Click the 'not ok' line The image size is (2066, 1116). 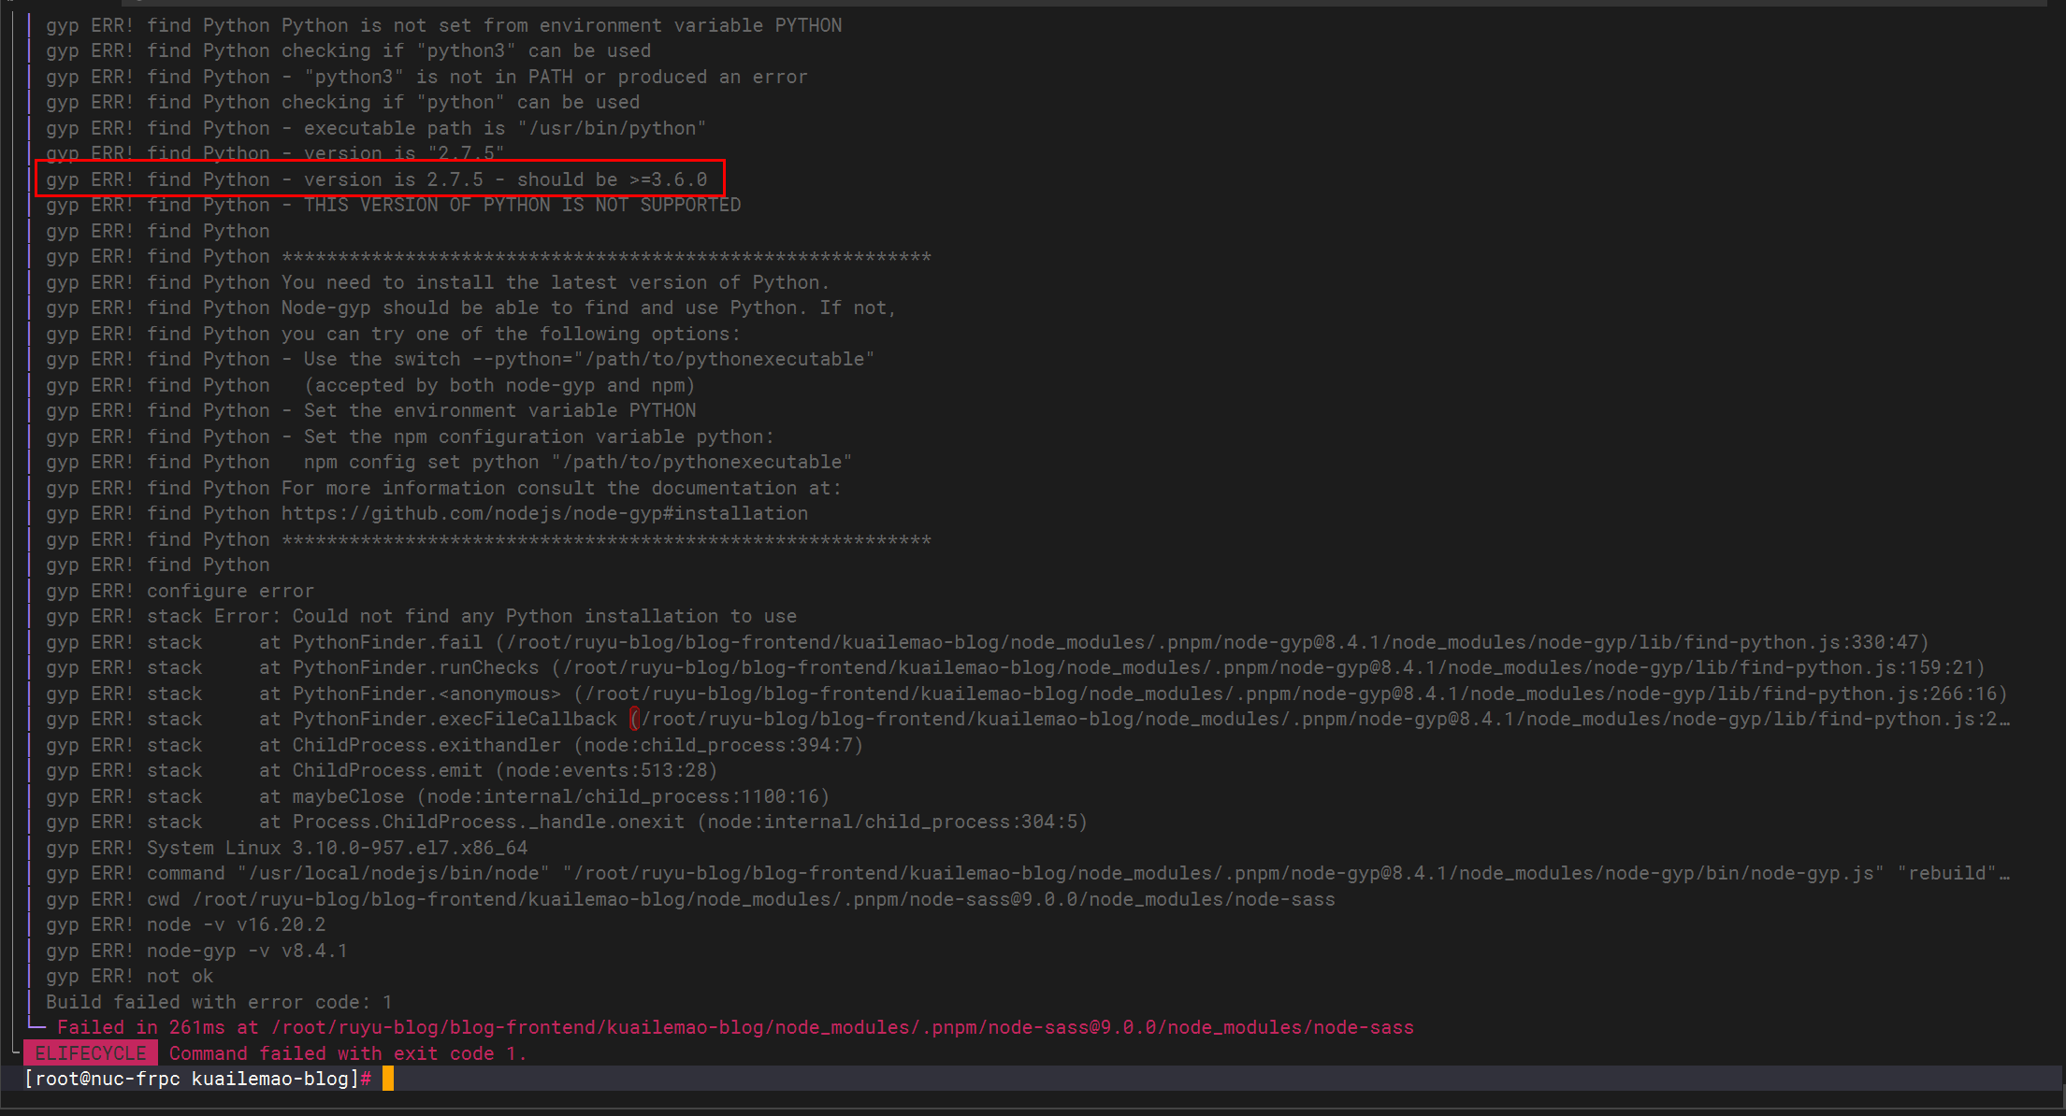130,976
